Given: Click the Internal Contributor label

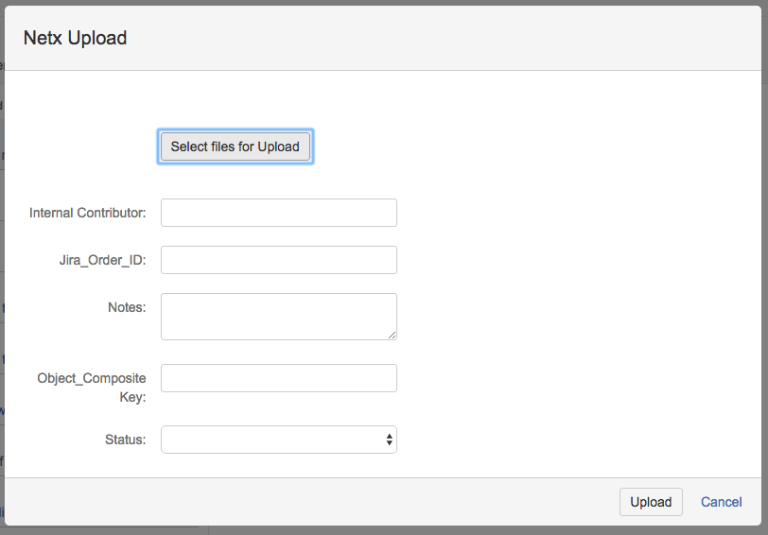Looking at the screenshot, I should click(88, 213).
